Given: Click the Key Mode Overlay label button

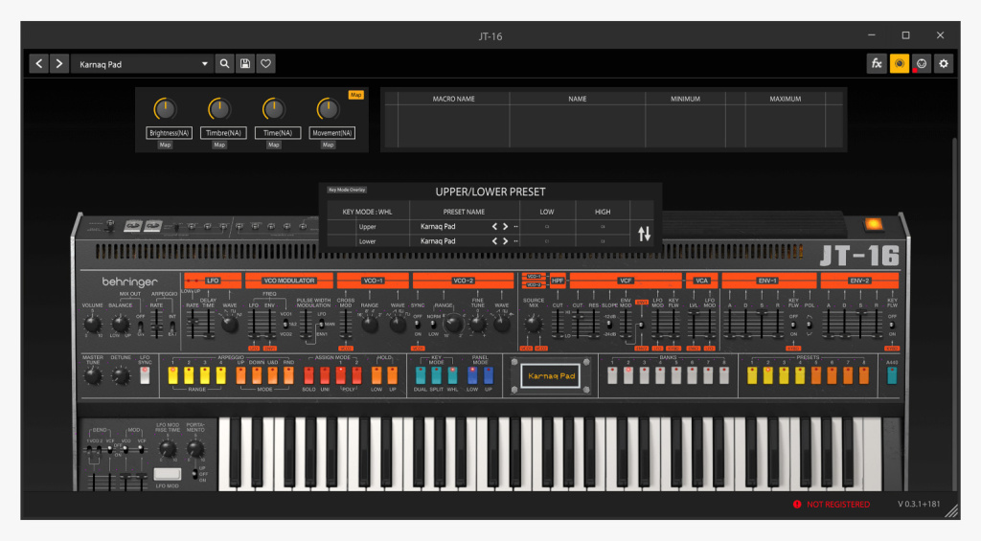Looking at the screenshot, I should click(347, 190).
